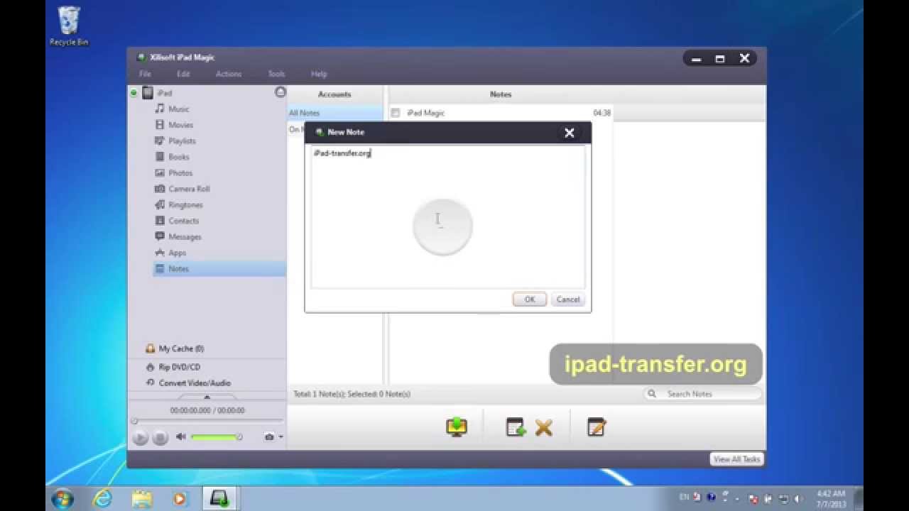909x511 pixels.
Task: Open the Actions menu
Action: pyautogui.click(x=229, y=74)
